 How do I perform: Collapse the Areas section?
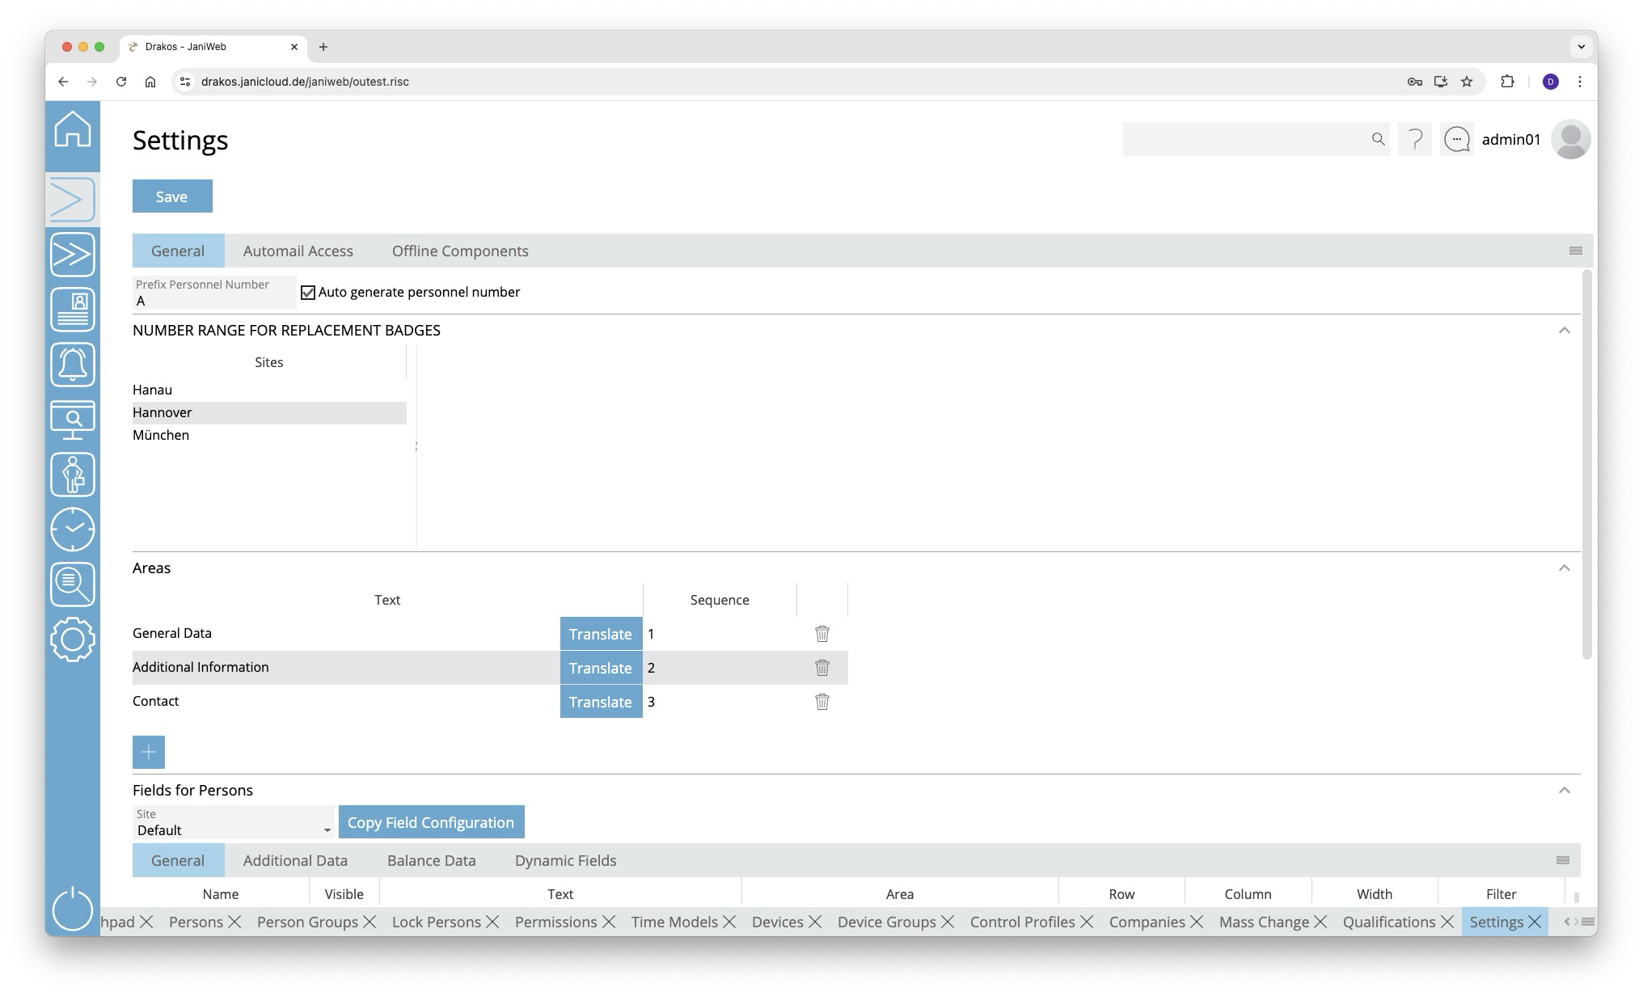[1564, 568]
